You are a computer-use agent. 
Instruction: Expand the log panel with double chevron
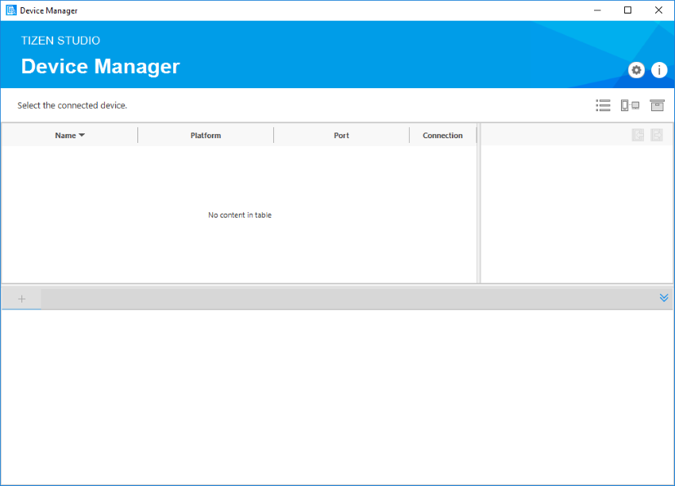(x=664, y=298)
